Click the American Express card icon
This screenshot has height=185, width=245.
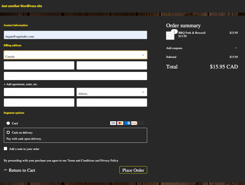click(x=127, y=123)
